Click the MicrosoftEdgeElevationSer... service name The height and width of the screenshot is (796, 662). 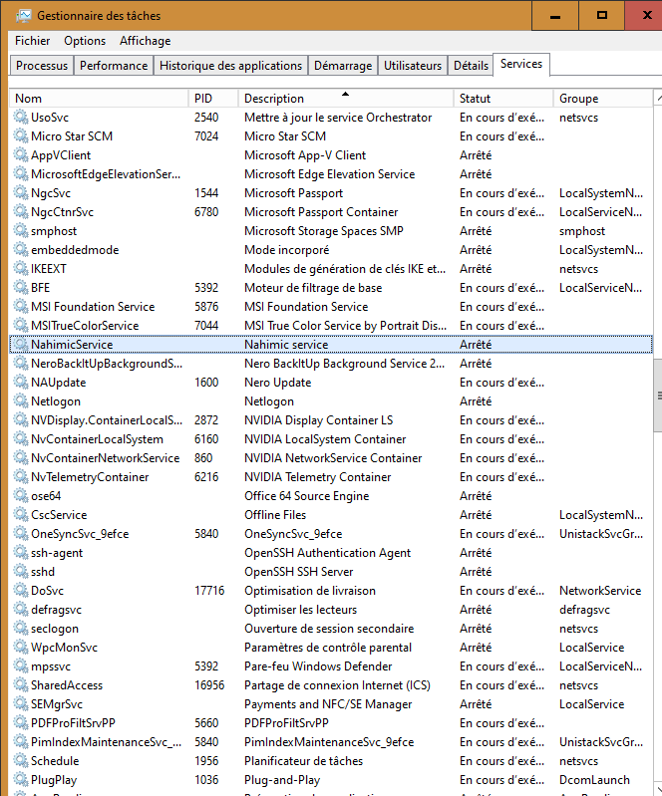106,174
